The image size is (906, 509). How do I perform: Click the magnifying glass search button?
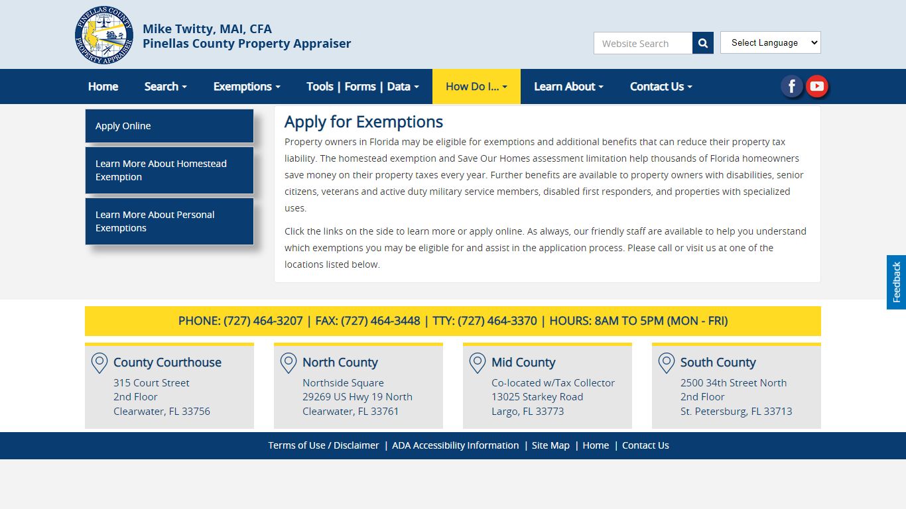click(x=703, y=43)
